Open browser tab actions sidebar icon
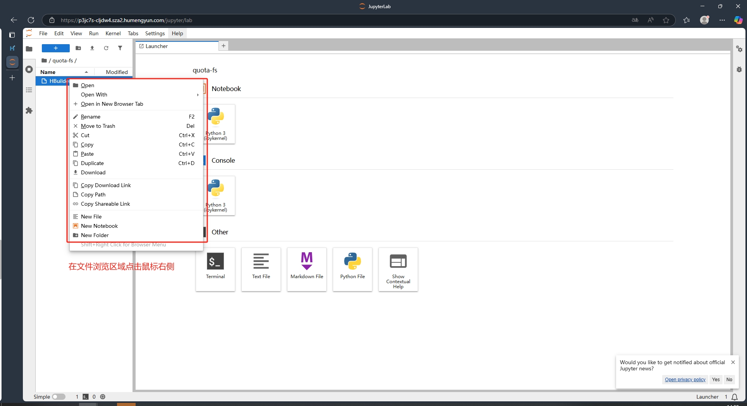747x406 pixels. pyautogui.click(x=12, y=35)
